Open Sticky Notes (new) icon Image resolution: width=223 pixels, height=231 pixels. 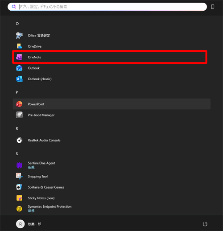pyautogui.click(x=19, y=198)
